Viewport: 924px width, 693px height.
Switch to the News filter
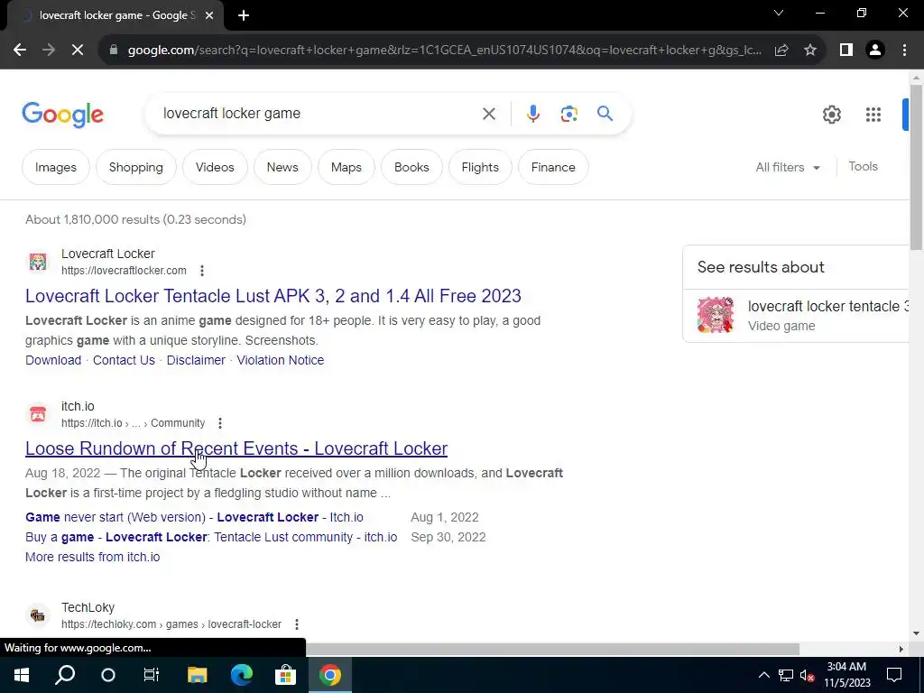(282, 167)
